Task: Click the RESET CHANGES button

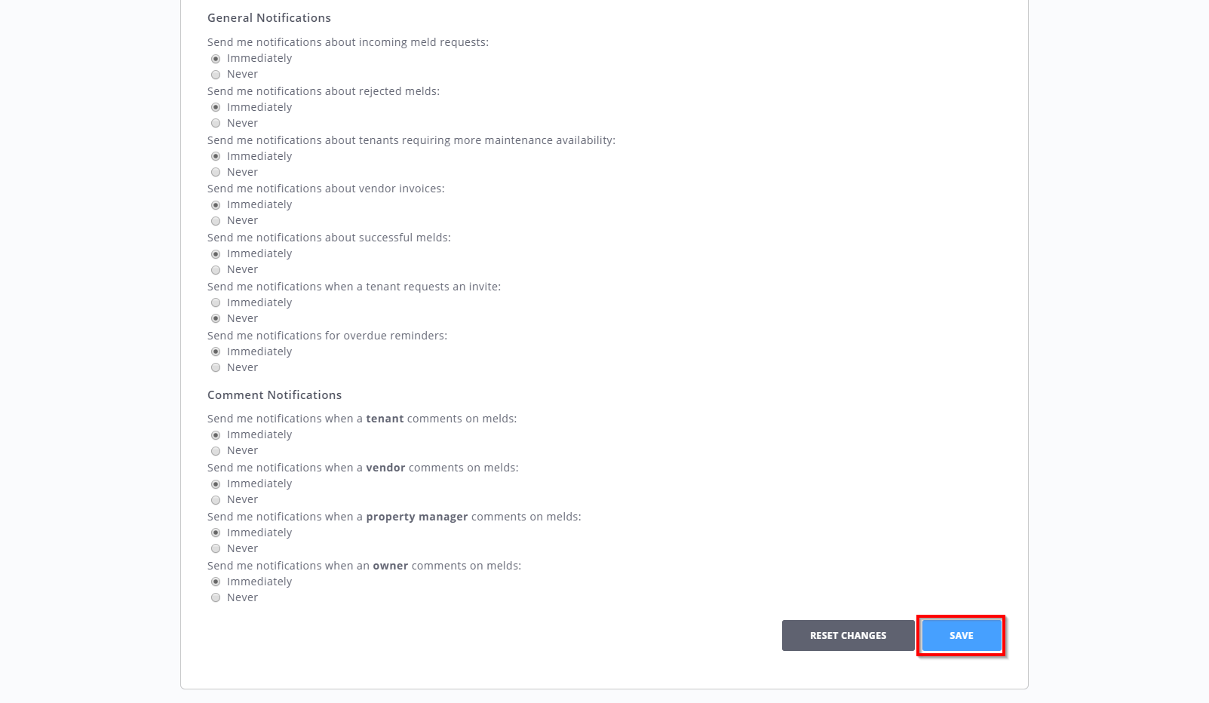Action: coord(848,636)
